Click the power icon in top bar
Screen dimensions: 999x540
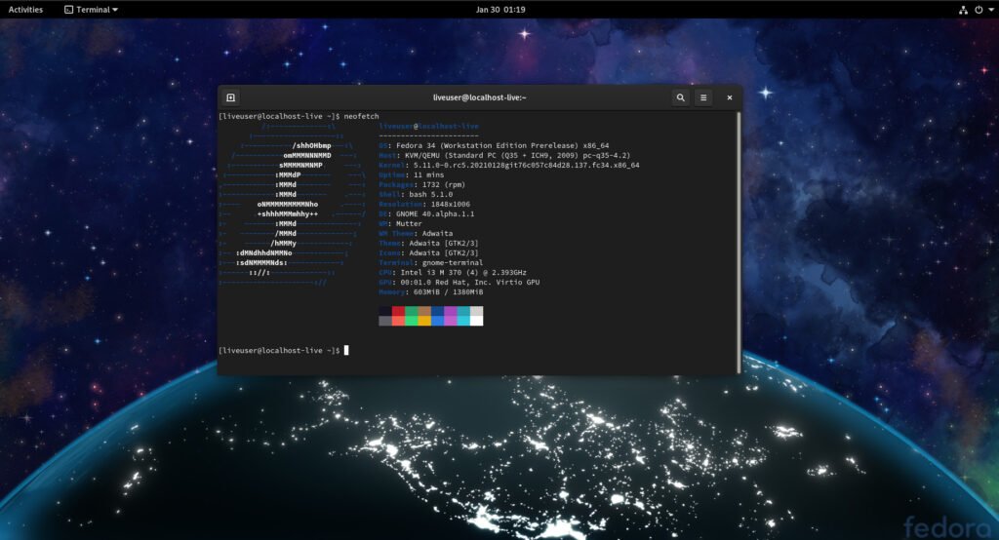pos(978,10)
